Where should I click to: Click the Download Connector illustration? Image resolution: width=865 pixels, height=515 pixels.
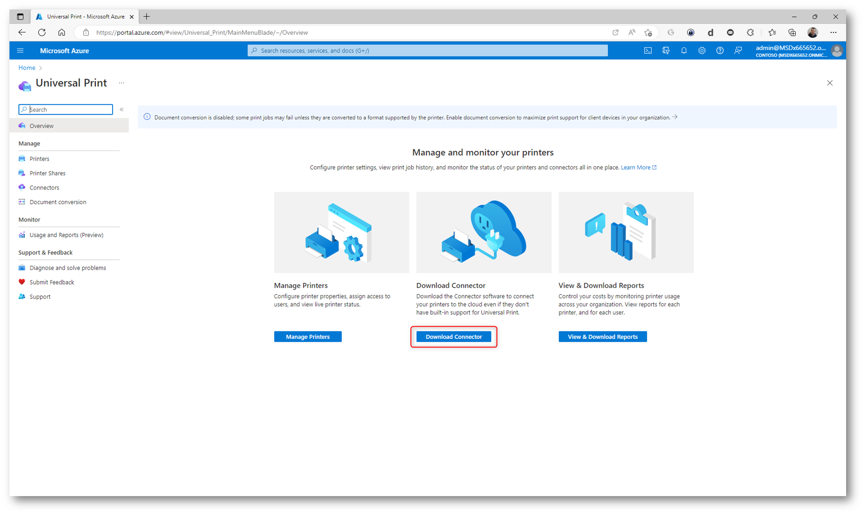coord(484,232)
